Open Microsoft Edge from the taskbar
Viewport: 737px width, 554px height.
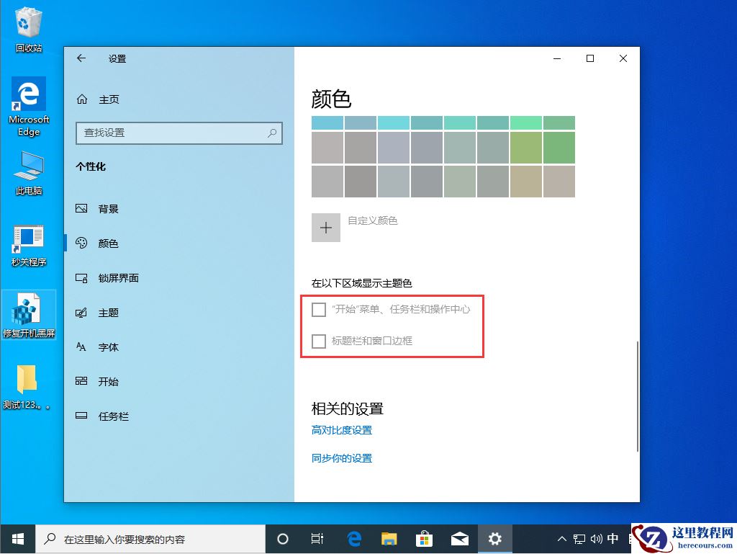click(x=353, y=538)
